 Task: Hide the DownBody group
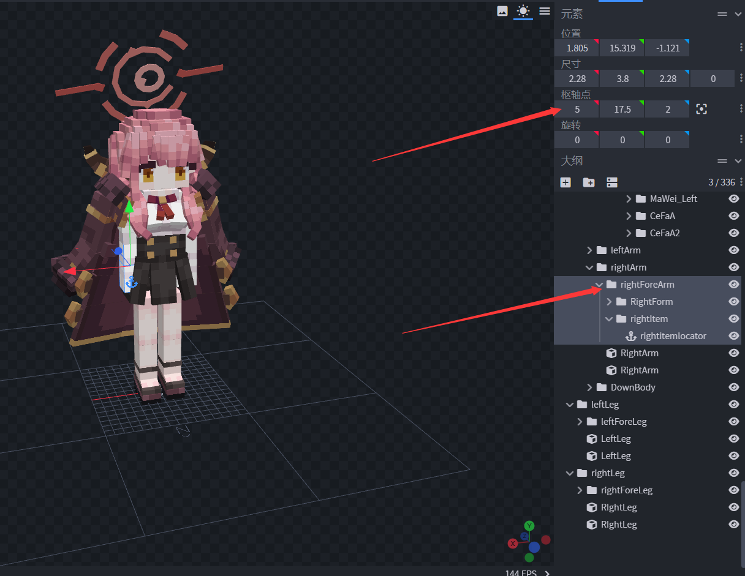733,387
